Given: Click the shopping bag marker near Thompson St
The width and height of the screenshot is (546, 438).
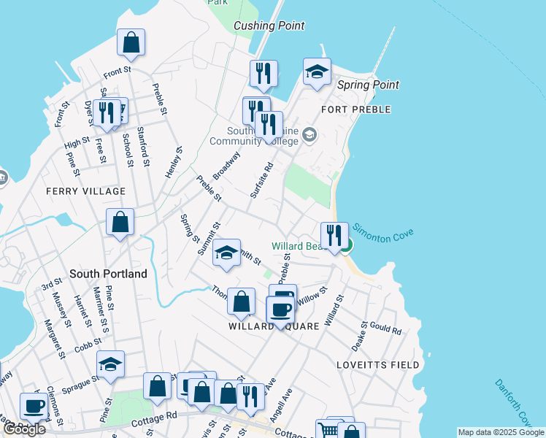Looking at the screenshot, I should tap(241, 302).
